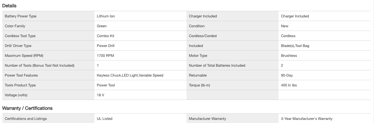Click the Cordless/Corded label

[x=203, y=36]
